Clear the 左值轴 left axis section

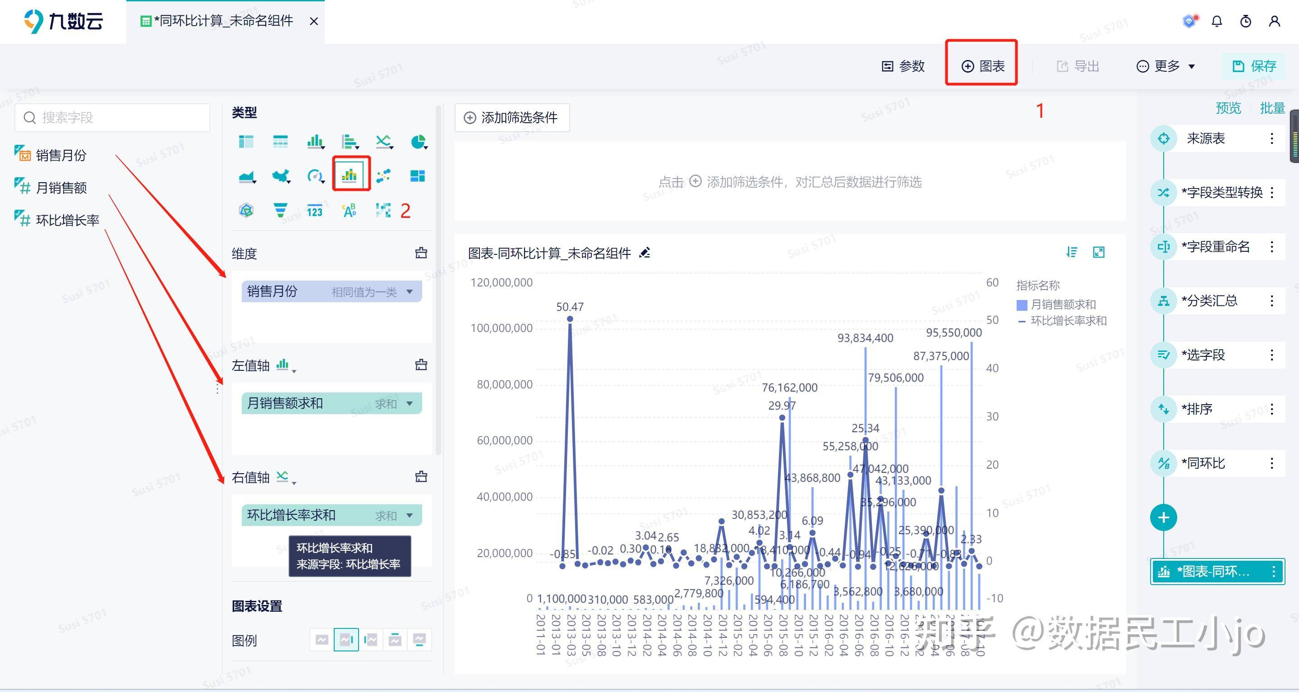[421, 364]
